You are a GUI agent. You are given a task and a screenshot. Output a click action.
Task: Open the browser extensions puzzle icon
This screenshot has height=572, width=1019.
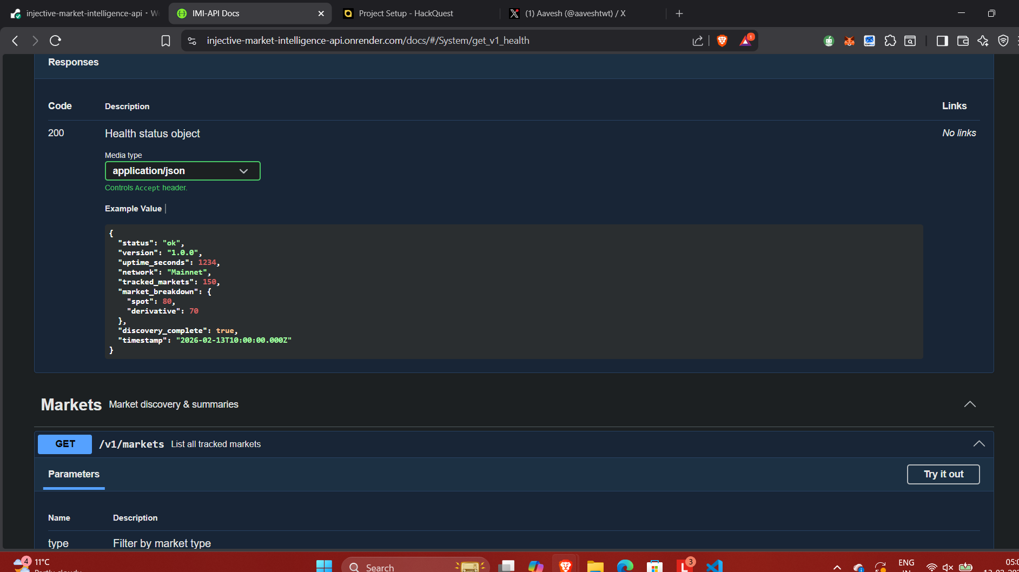[890, 41]
